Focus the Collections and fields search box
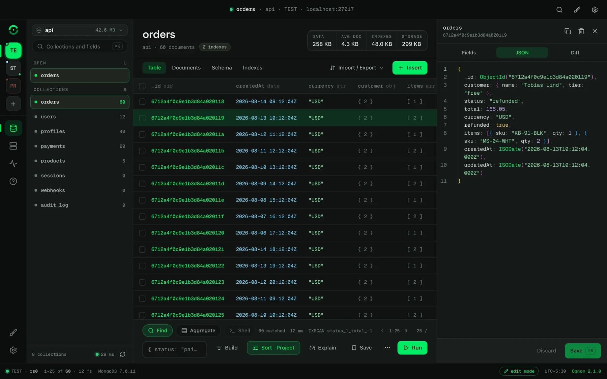This screenshot has width=607, height=379. tap(80, 46)
